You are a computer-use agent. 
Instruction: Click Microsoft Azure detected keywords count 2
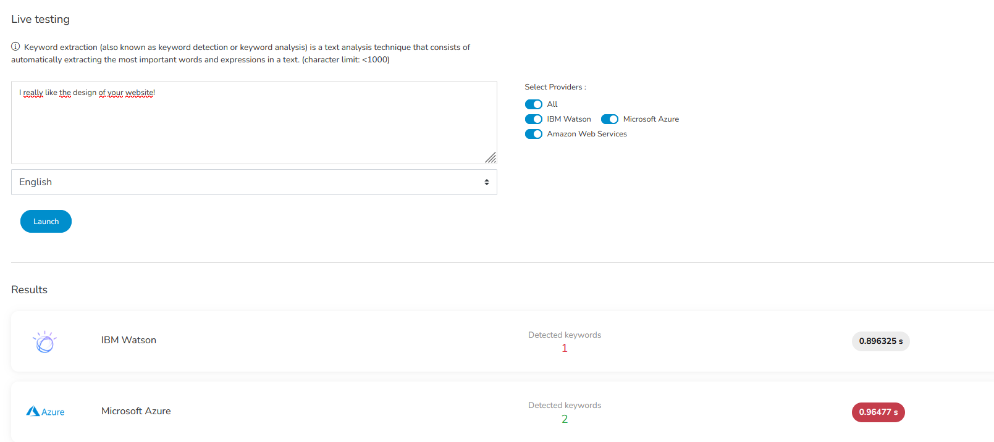(x=565, y=419)
